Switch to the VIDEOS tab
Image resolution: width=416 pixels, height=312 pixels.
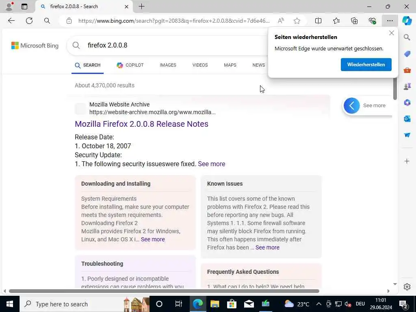(x=200, y=65)
